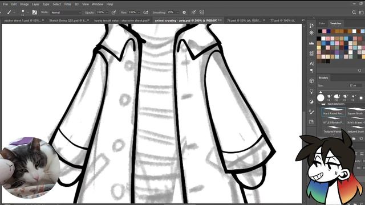365x205 pixels.
Task: Select the Swatches panel tab
Action: click(x=336, y=23)
